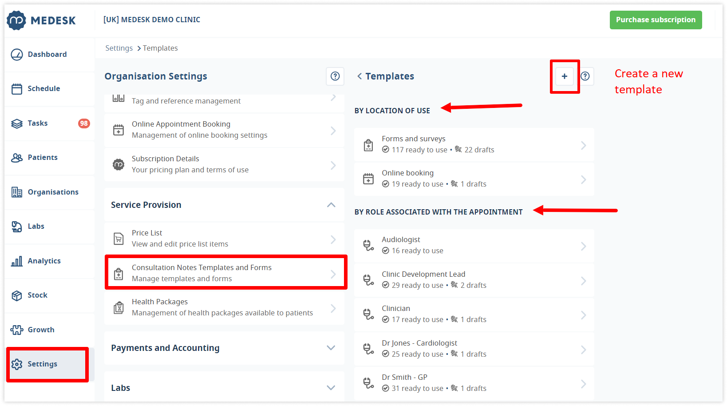Image resolution: width=727 pixels, height=406 pixels.
Task: Open Templates help question icon
Action: click(585, 76)
